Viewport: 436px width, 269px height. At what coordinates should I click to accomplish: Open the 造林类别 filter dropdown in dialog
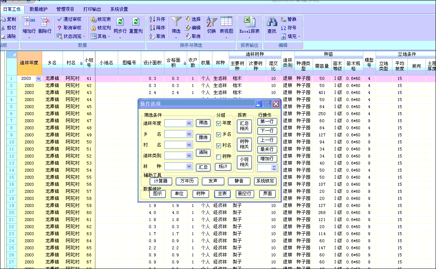(189, 156)
